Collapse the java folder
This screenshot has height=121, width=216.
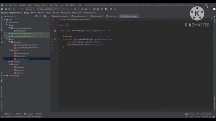point(7,25)
